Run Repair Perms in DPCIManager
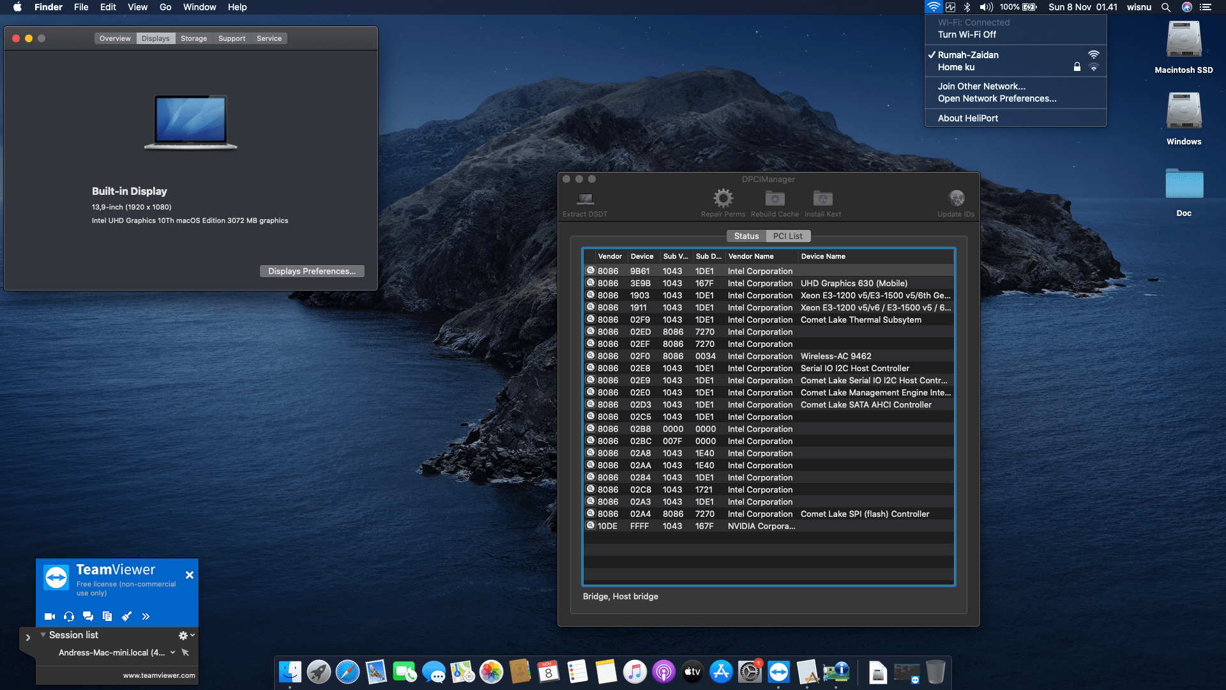The width and height of the screenshot is (1226, 690). click(x=722, y=201)
